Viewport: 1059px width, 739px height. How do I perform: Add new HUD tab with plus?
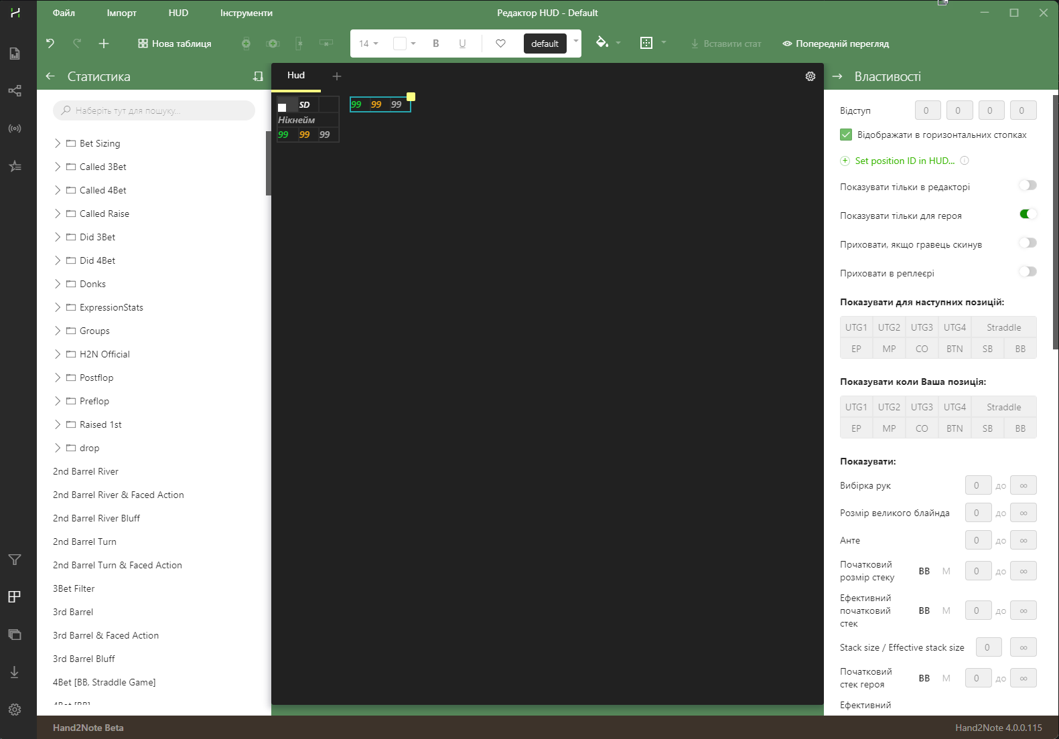click(337, 76)
